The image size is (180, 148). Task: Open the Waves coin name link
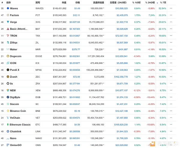pos(14,8)
